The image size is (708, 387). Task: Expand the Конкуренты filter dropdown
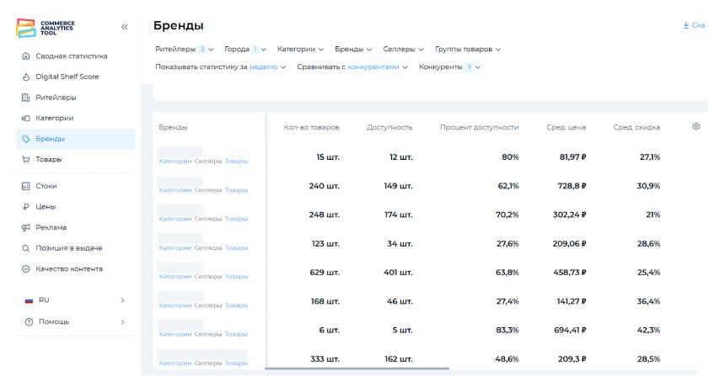[450, 66]
